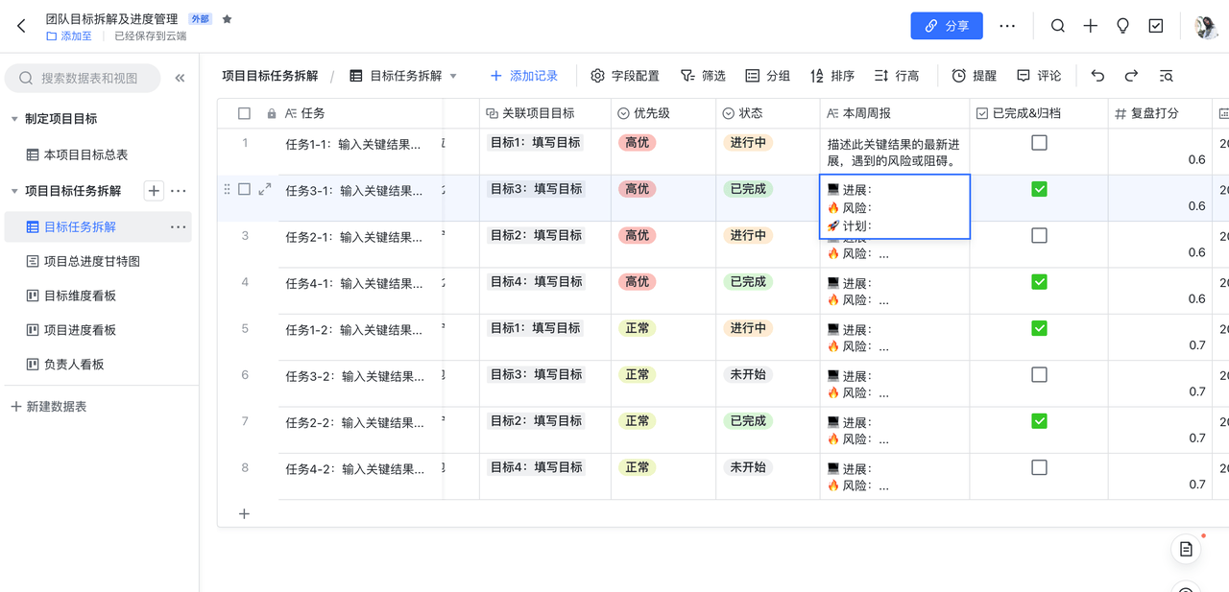Click the blue 分享 button
The height and width of the screenshot is (592, 1229).
(946, 26)
